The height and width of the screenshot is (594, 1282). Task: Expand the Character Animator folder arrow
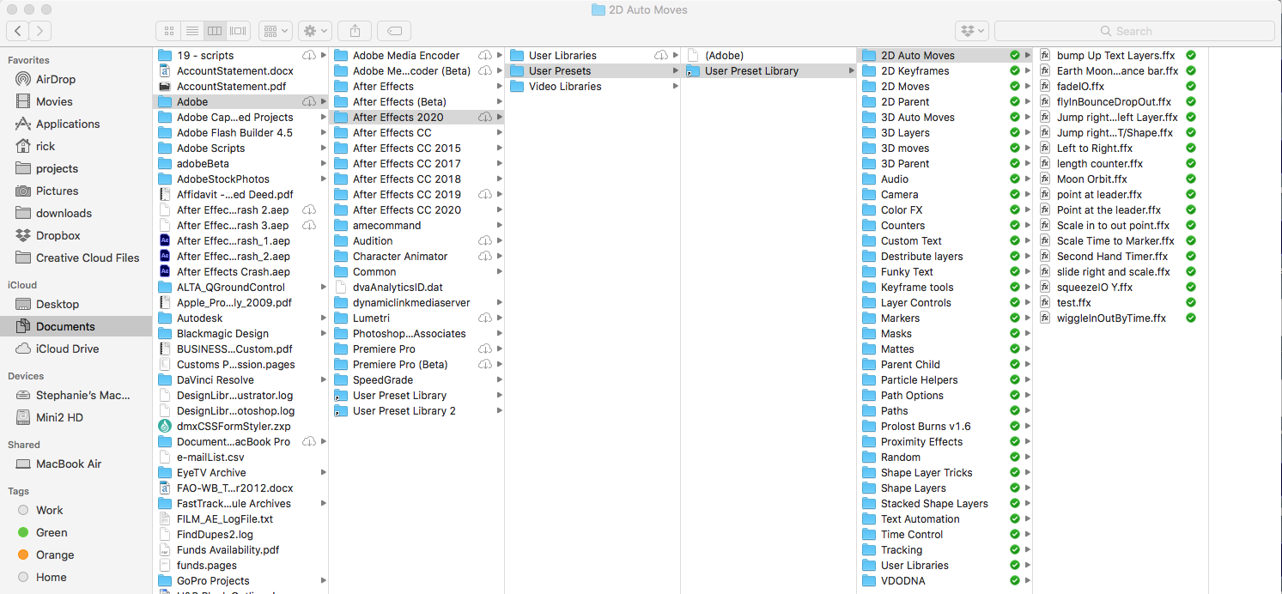(499, 256)
